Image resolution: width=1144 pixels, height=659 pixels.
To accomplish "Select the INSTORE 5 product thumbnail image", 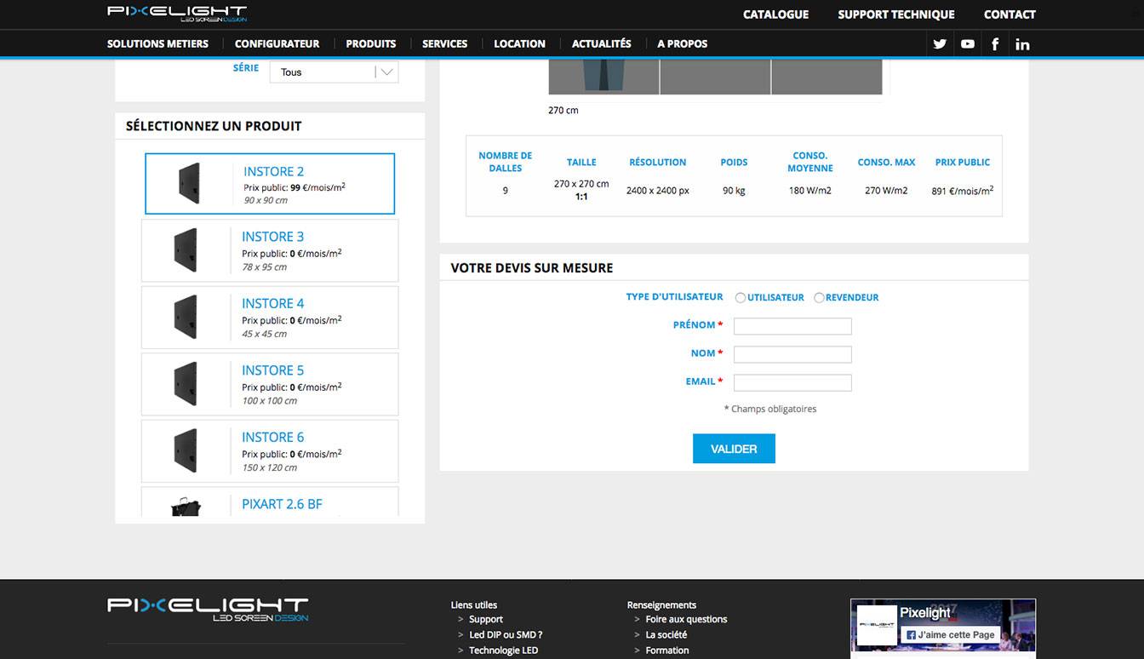I will (186, 383).
